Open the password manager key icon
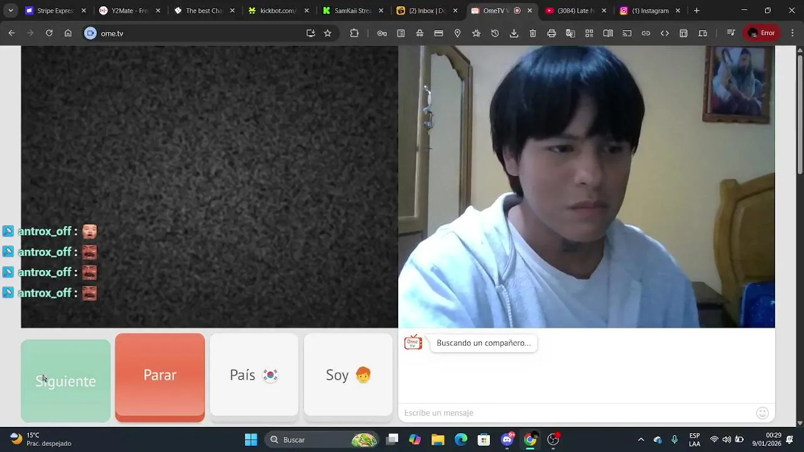 (x=382, y=33)
